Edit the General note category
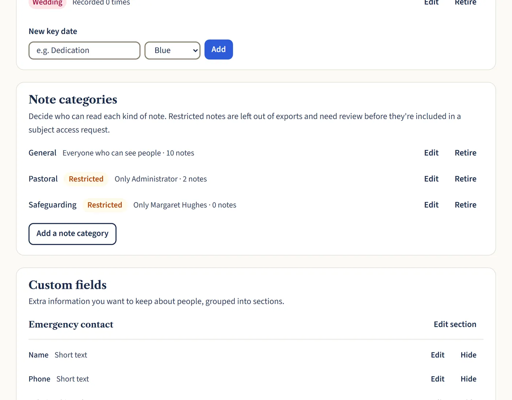The height and width of the screenshot is (400, 512). coord(431,153)
